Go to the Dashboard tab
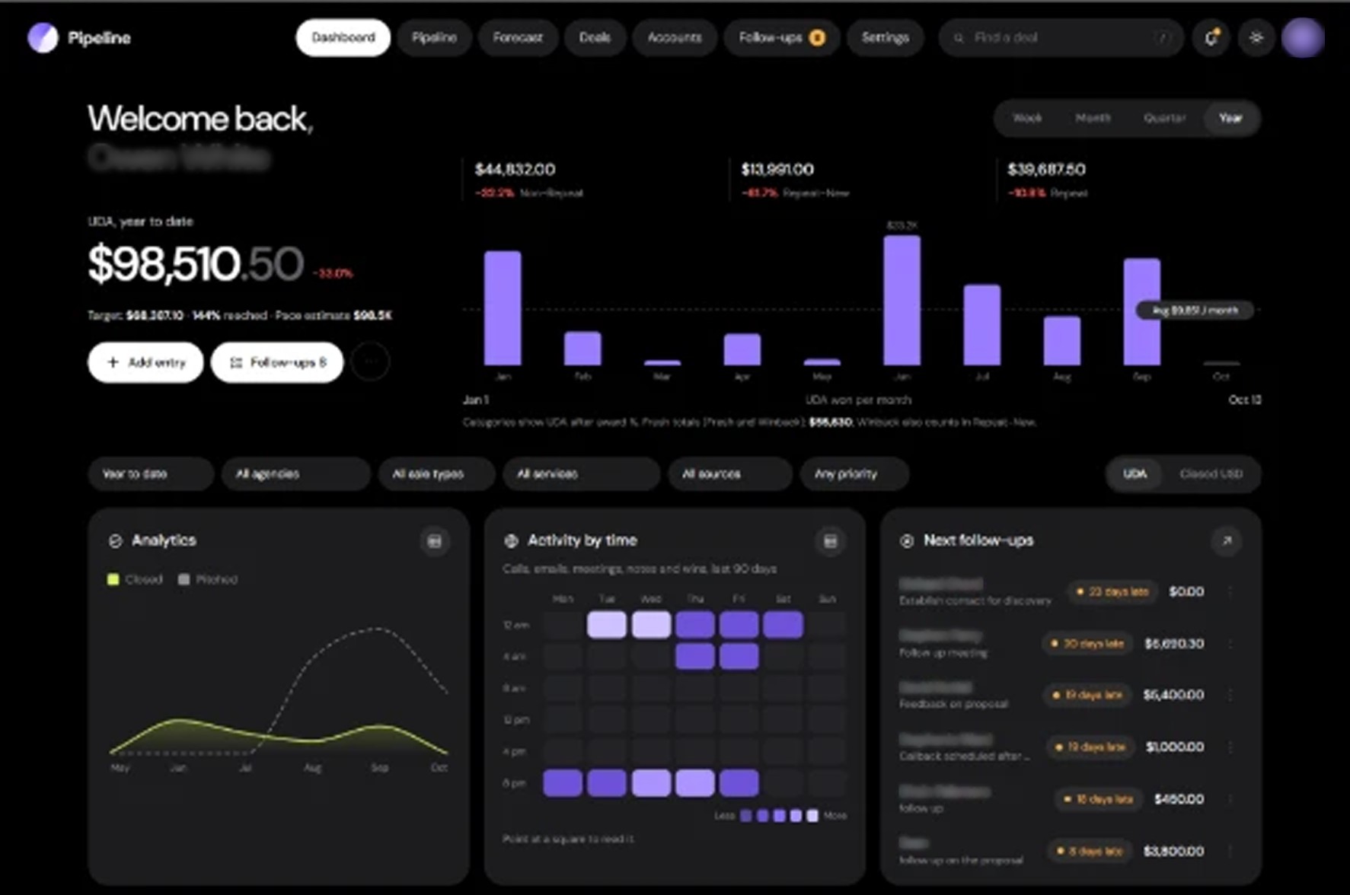Viewport: 1350px width, 895px height. click(x=343, y=37)
